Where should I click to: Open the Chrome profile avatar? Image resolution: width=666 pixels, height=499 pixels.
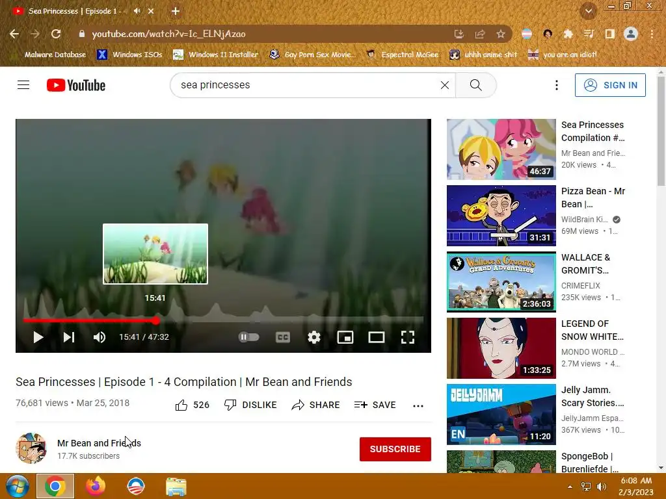click(x=631, y=34)
